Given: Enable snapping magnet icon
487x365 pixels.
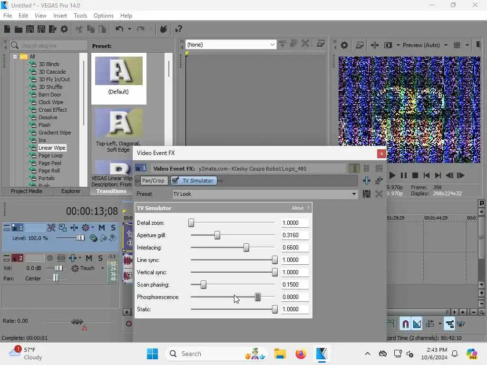Looking at the screenshot, I should (405, 324).
